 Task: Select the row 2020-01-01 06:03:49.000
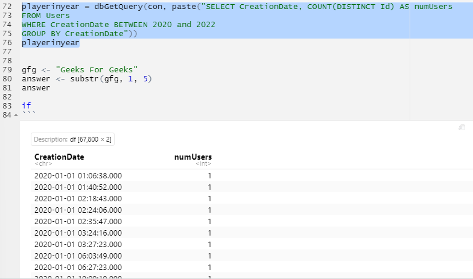coord(252,255)
